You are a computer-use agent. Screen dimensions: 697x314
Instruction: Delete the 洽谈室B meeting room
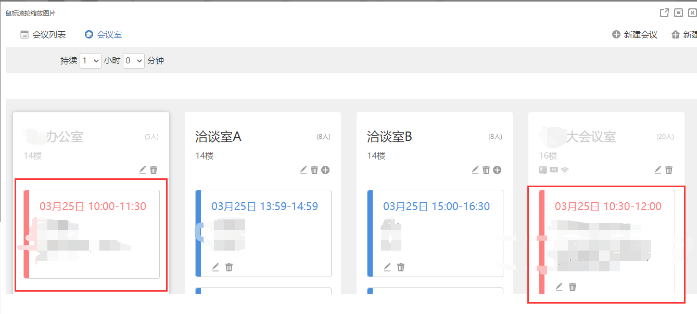486,170
